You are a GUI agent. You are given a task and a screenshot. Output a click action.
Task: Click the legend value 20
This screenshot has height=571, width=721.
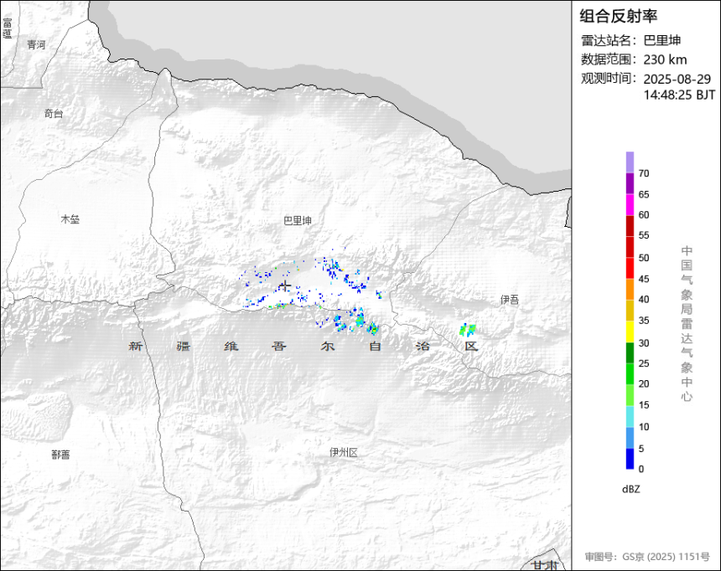[x=644, y=384]
